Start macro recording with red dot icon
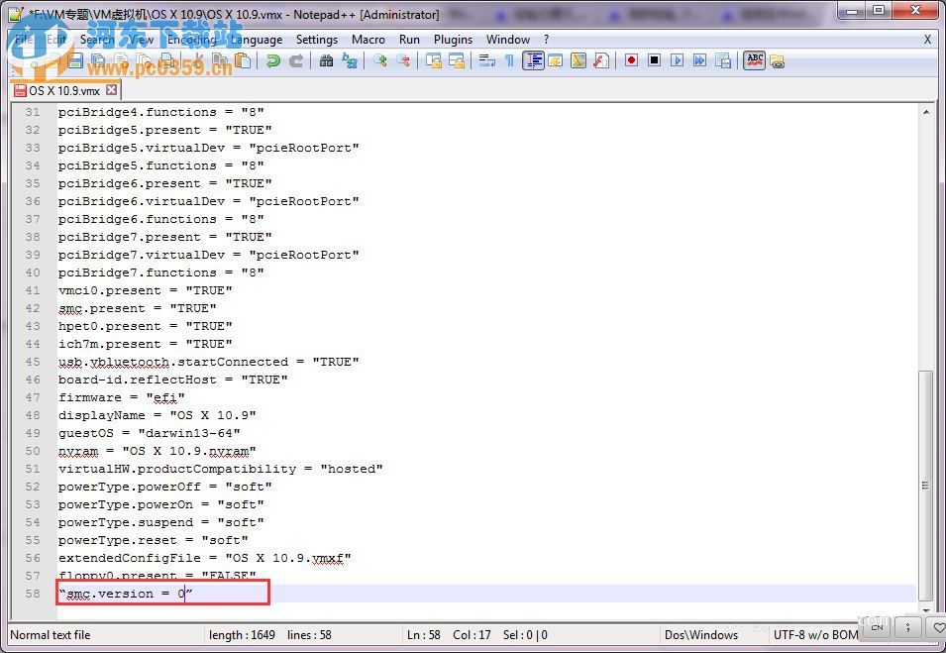 pyautogui.click(x=631, y=61)
